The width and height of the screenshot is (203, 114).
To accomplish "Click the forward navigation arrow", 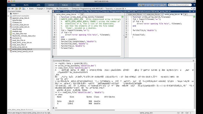I will point(12,9).
